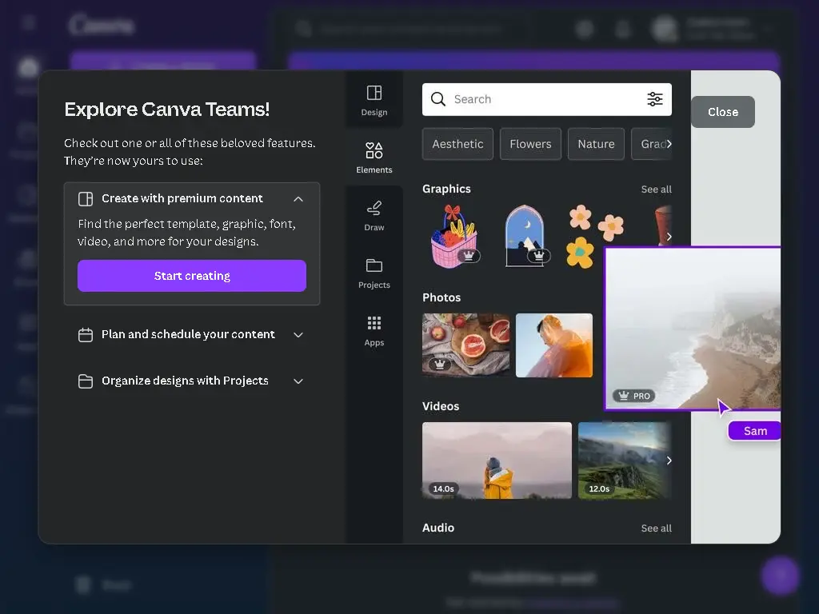Expand Plan and schedule your content
The height and width of the screenshot is (614, 819).
coord(298,335)
